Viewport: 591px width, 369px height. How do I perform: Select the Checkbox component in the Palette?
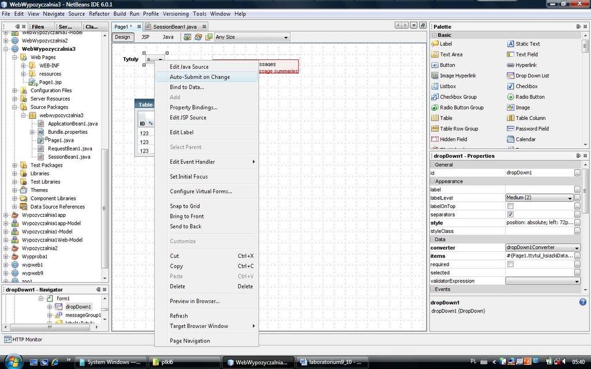click(x=522, y=86)
